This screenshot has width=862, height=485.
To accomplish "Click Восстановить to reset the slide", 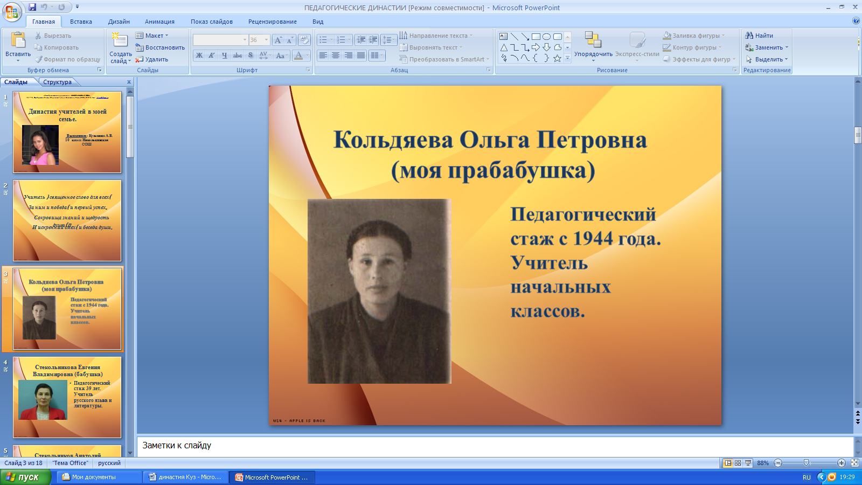I will [x=160, y=47].
